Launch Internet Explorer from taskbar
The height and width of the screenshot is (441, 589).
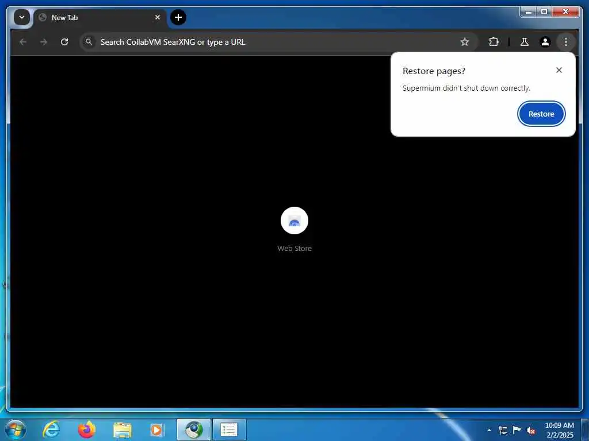tap(51, 430)
